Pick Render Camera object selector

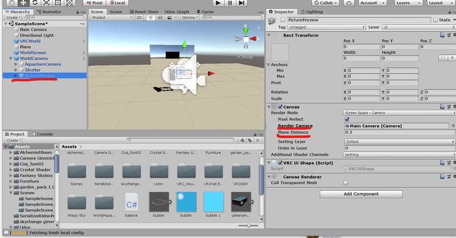[453, 126]
